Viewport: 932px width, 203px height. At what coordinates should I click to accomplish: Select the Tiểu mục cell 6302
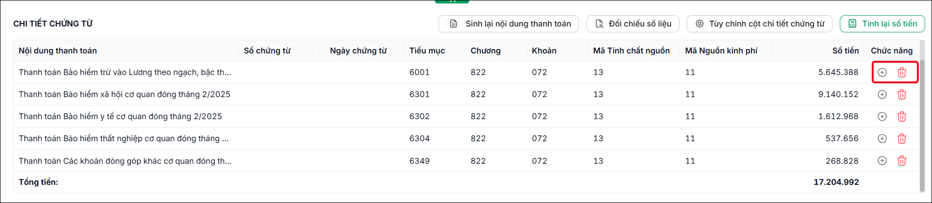coord(420,117)
